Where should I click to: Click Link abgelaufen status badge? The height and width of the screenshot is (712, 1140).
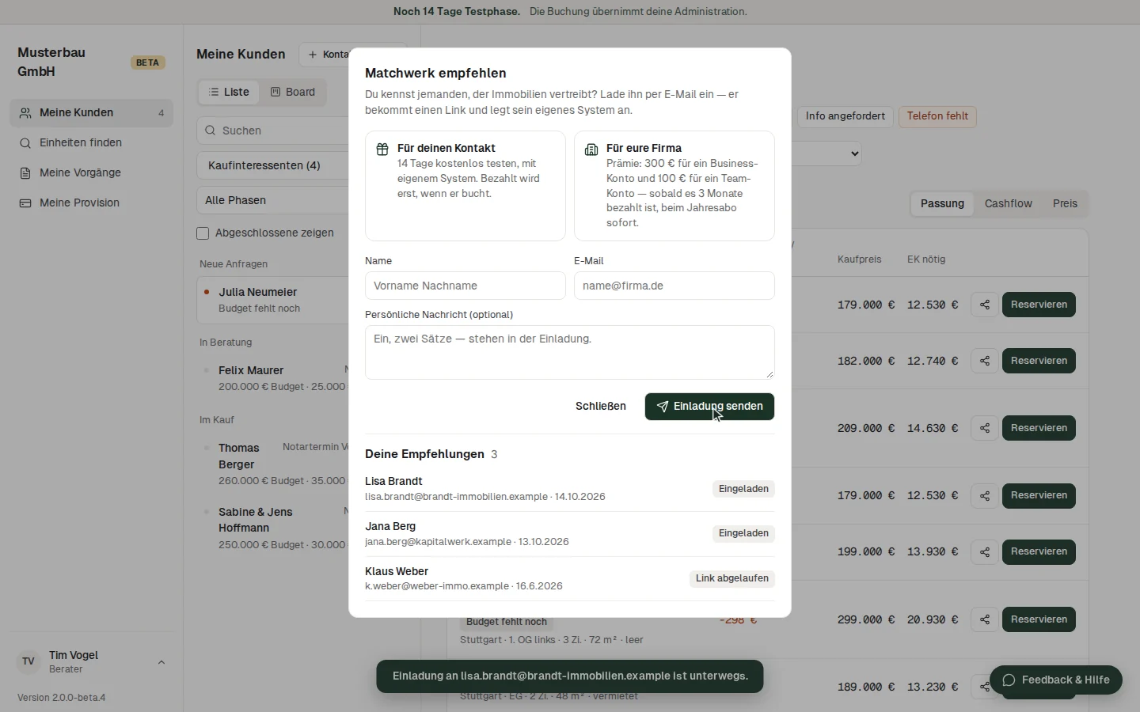(x=732, y=578)
